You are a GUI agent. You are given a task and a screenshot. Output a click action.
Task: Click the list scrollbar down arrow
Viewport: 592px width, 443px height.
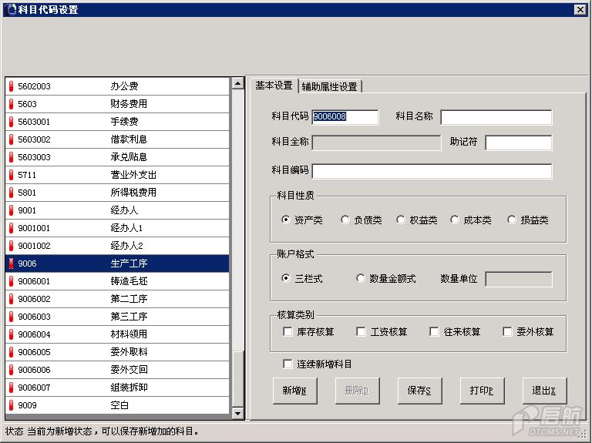pos(237,414)
